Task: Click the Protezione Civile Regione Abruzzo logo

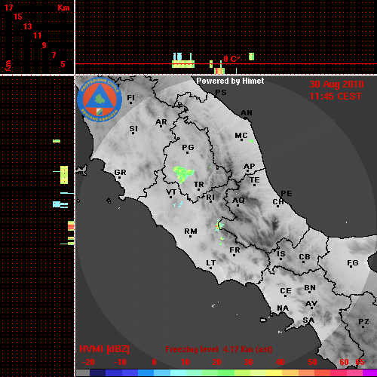Action: [x=100, y=100]
